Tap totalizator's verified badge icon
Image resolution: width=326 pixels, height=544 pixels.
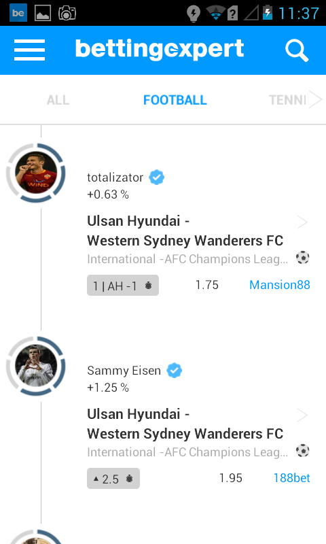(x=157, y=177)
